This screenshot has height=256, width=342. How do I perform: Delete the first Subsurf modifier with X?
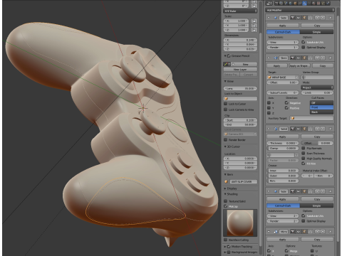tap(331, 18)
